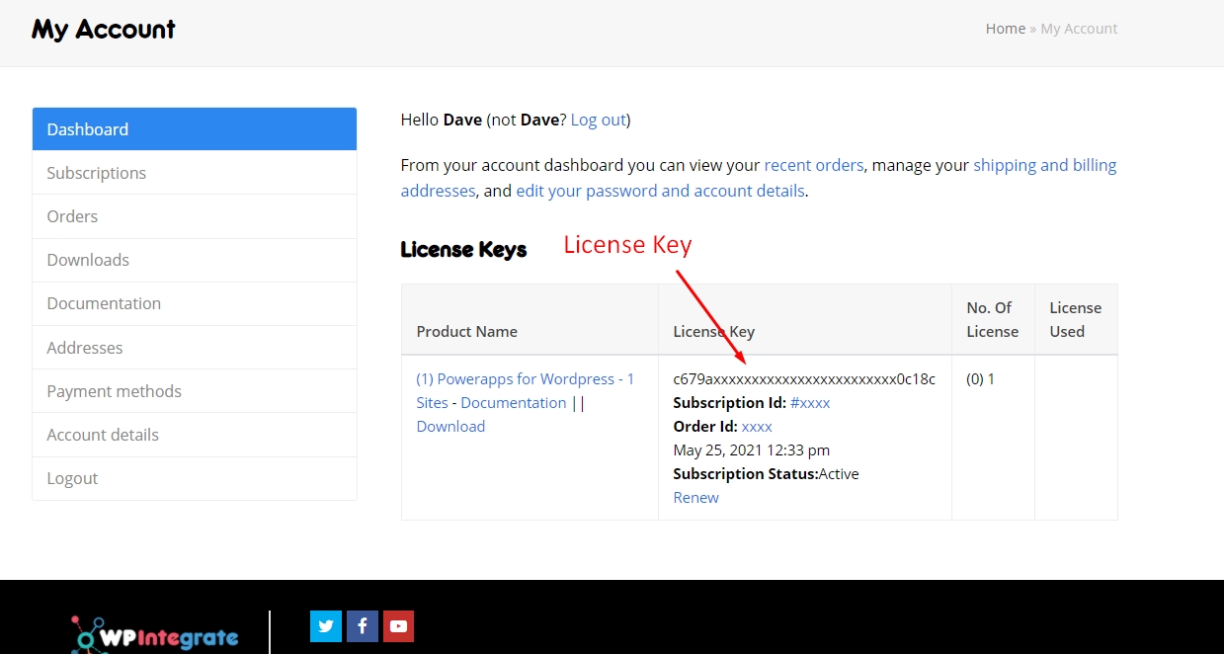Open the Facebook social icon
This screenshot has height=654, width=1224.
pos(363,626)
